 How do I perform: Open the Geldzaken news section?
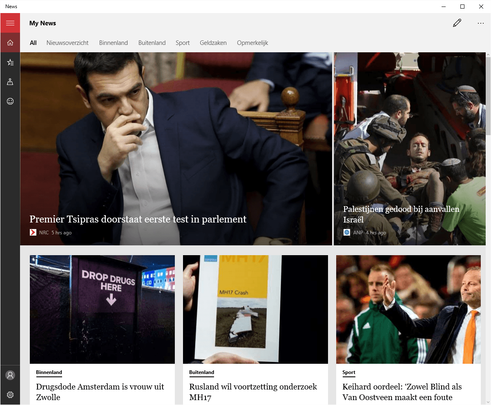213,42
